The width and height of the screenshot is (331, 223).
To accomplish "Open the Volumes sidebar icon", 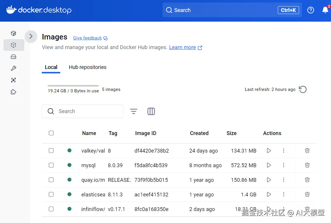I will (x=13, y=57).
